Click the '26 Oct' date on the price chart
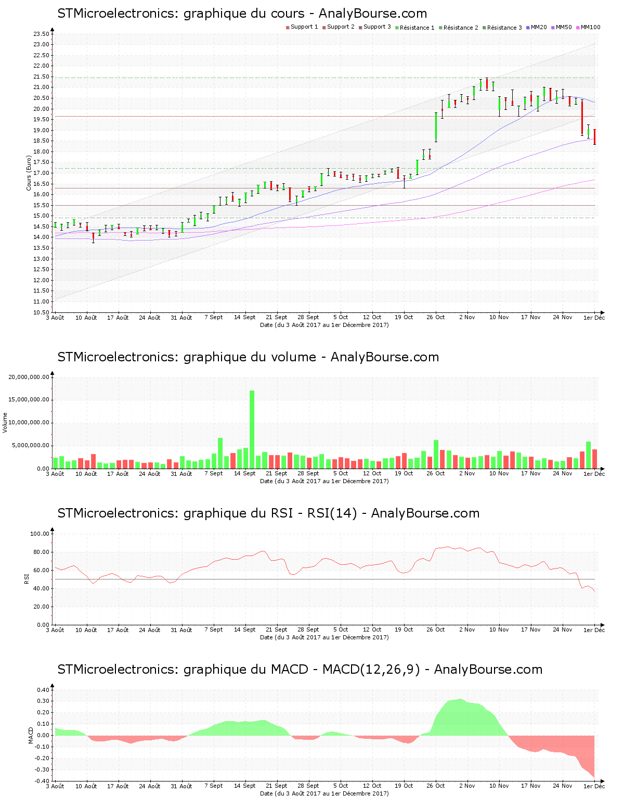Image resolution: width=624 pixels, height=807 pixels. [x=436, y=318]
